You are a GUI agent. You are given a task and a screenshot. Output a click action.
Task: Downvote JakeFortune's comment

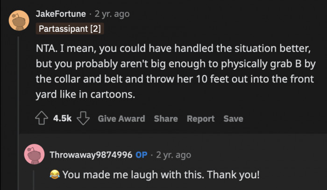pos(83,118)
